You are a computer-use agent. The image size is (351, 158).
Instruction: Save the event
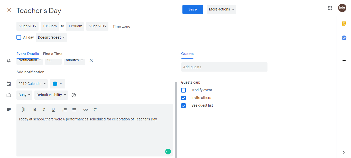193,9
